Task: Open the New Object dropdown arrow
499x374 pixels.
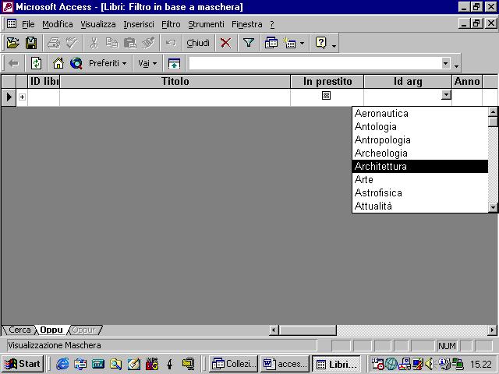Action: pyautogui.click(x=302, y=43)
